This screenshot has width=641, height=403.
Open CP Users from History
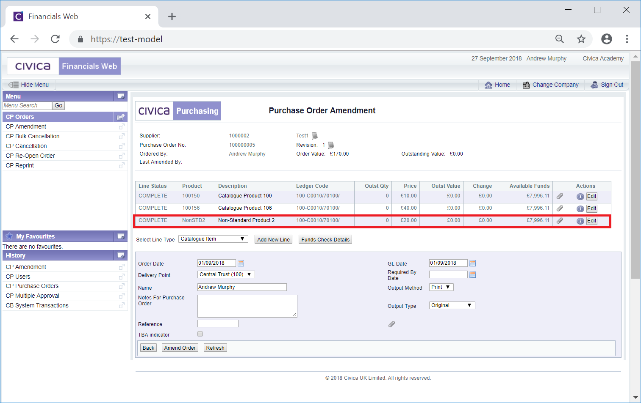[x=18, y=277]
